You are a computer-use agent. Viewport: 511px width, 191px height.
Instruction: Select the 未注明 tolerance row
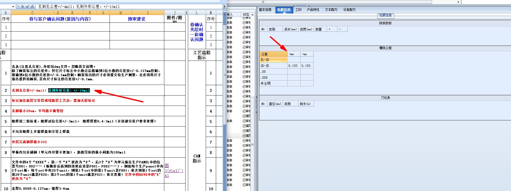pos(273,83)
